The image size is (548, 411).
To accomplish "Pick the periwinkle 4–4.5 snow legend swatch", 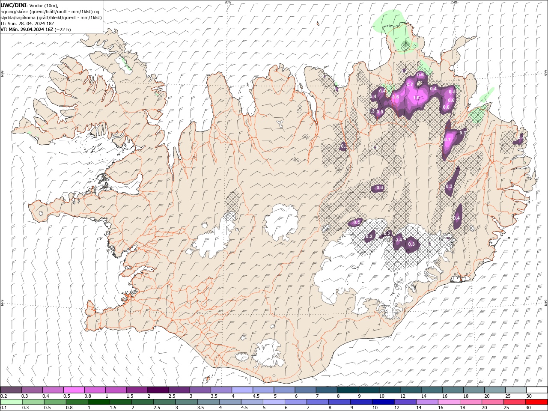I will coord(242,390).
